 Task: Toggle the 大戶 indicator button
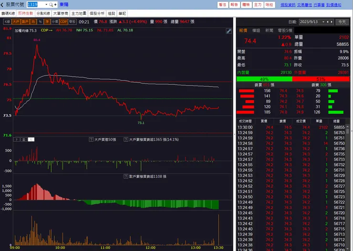click(16, 21)
